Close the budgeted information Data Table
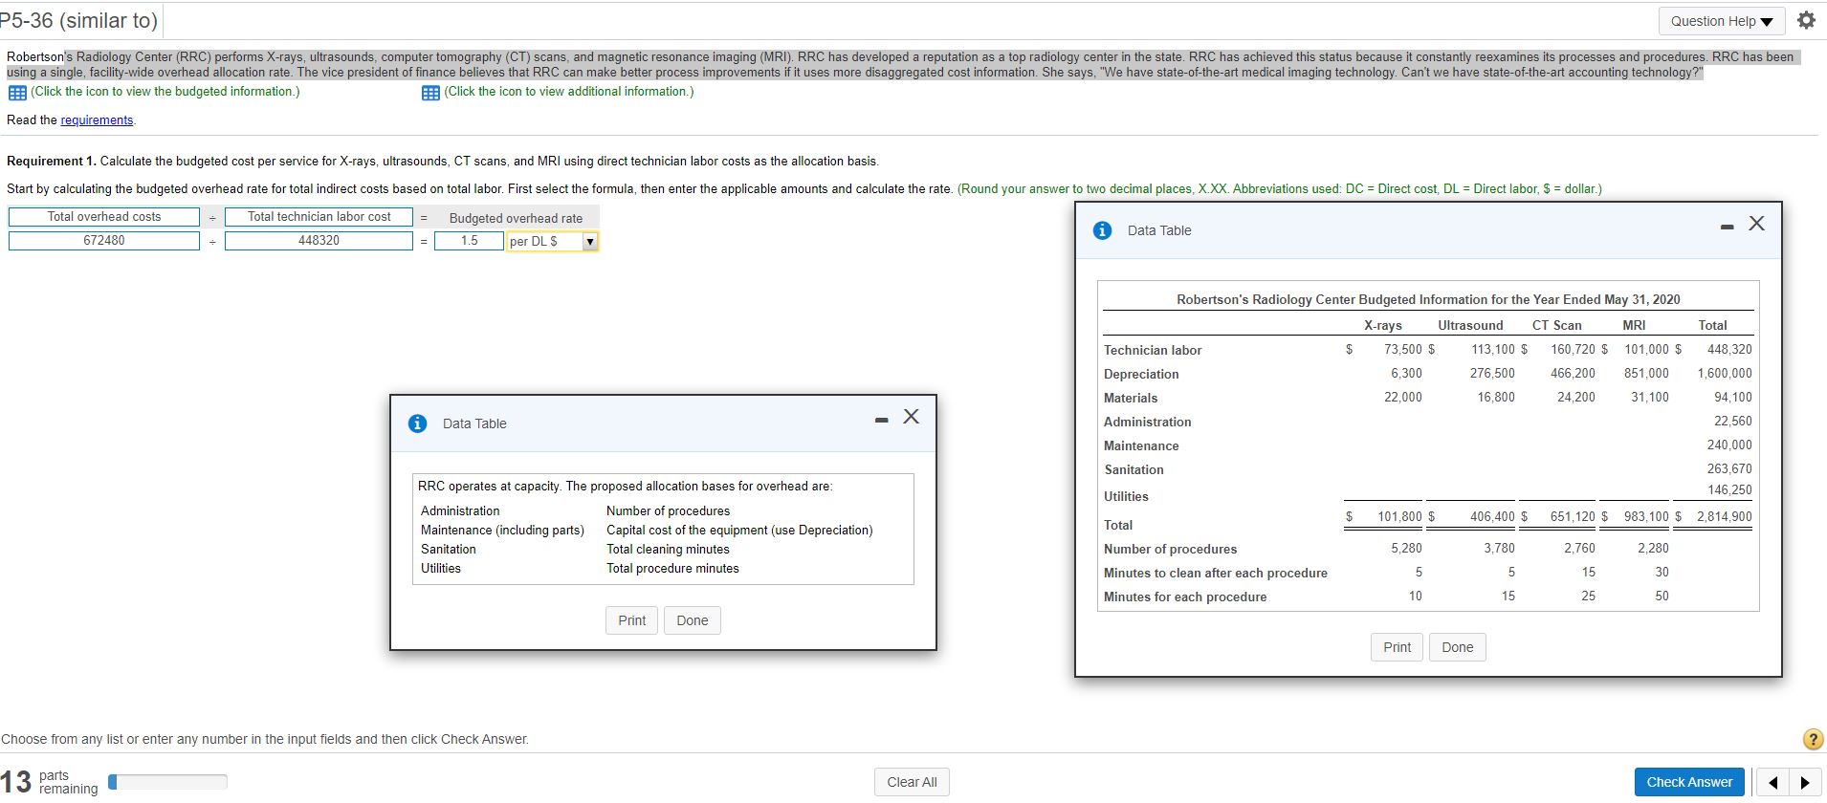Screen dimensions: 1827x803 pyautogui.click(x=1756, y=224)
